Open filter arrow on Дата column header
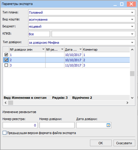138x150 pixels. point(81,49)
